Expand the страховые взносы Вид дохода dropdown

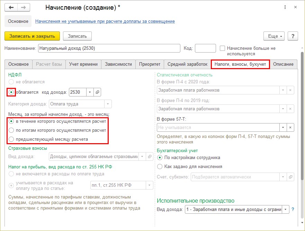tap(142, 157)
